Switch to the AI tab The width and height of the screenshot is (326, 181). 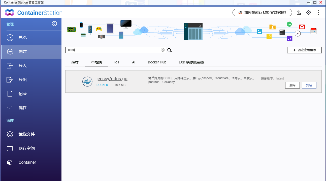coord(134,62)
